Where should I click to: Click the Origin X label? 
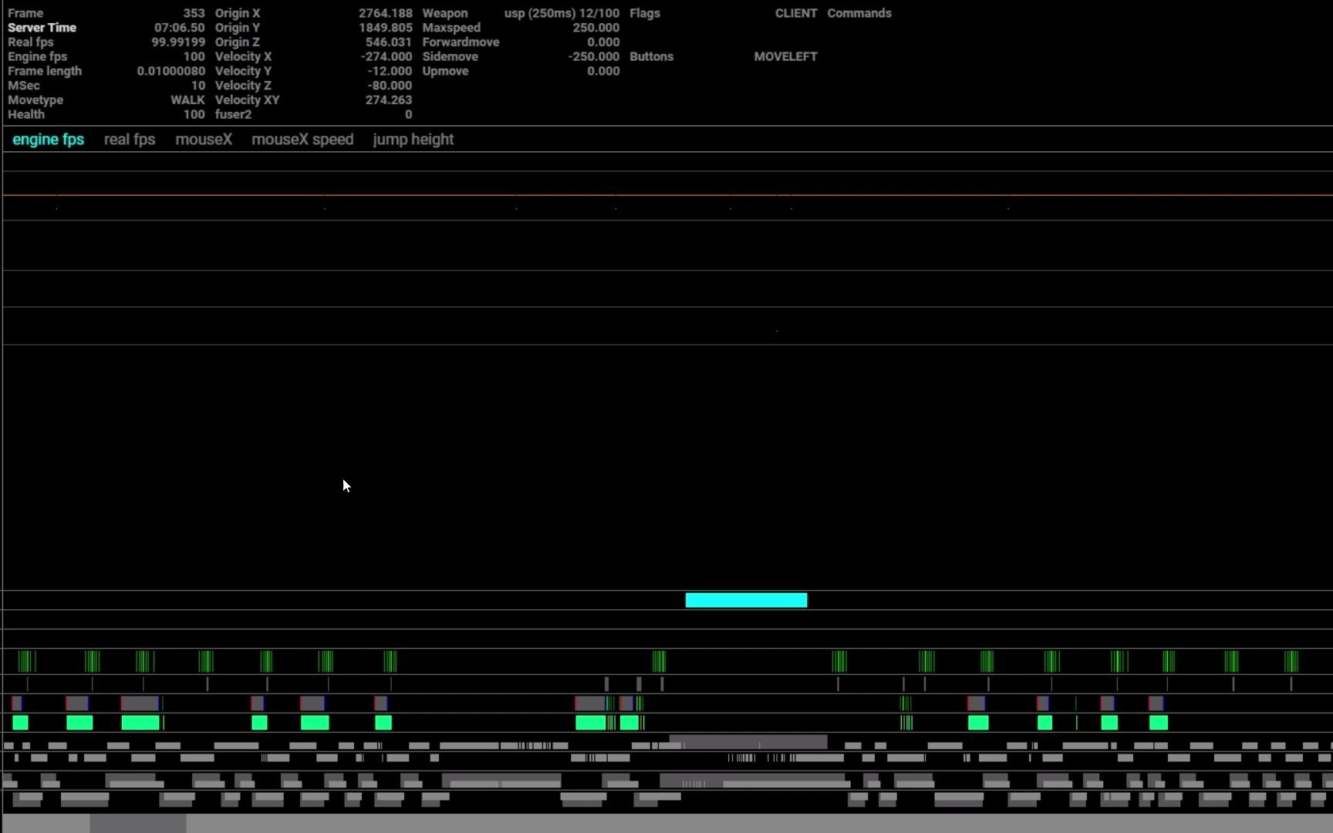click(x=238, y=13)
